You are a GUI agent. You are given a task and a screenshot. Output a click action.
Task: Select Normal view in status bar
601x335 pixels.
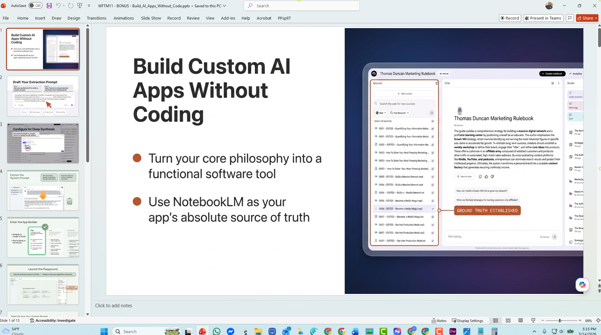coord(496,320)
